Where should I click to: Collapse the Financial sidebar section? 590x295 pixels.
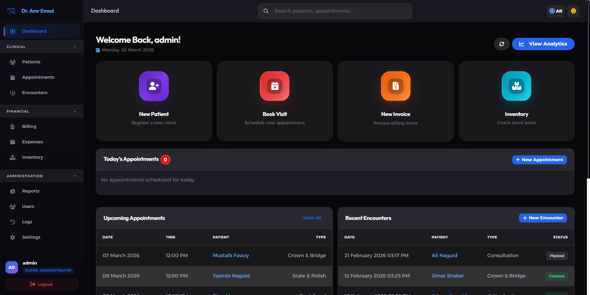click(x=75, y=111)
